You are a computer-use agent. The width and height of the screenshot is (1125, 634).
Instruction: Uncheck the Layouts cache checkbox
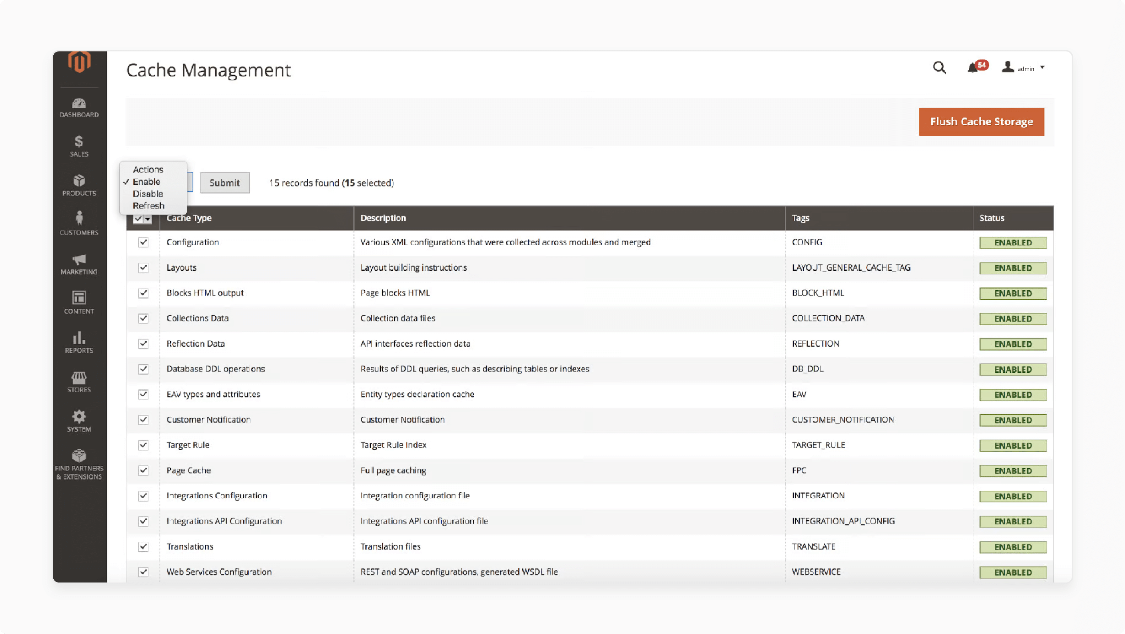point(143,268)
